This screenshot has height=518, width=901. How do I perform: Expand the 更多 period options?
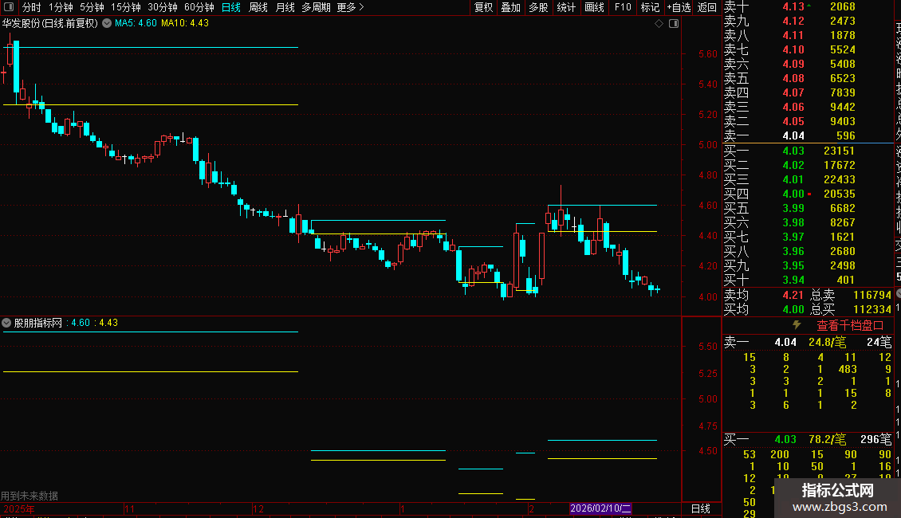click(x=351, y=7)
